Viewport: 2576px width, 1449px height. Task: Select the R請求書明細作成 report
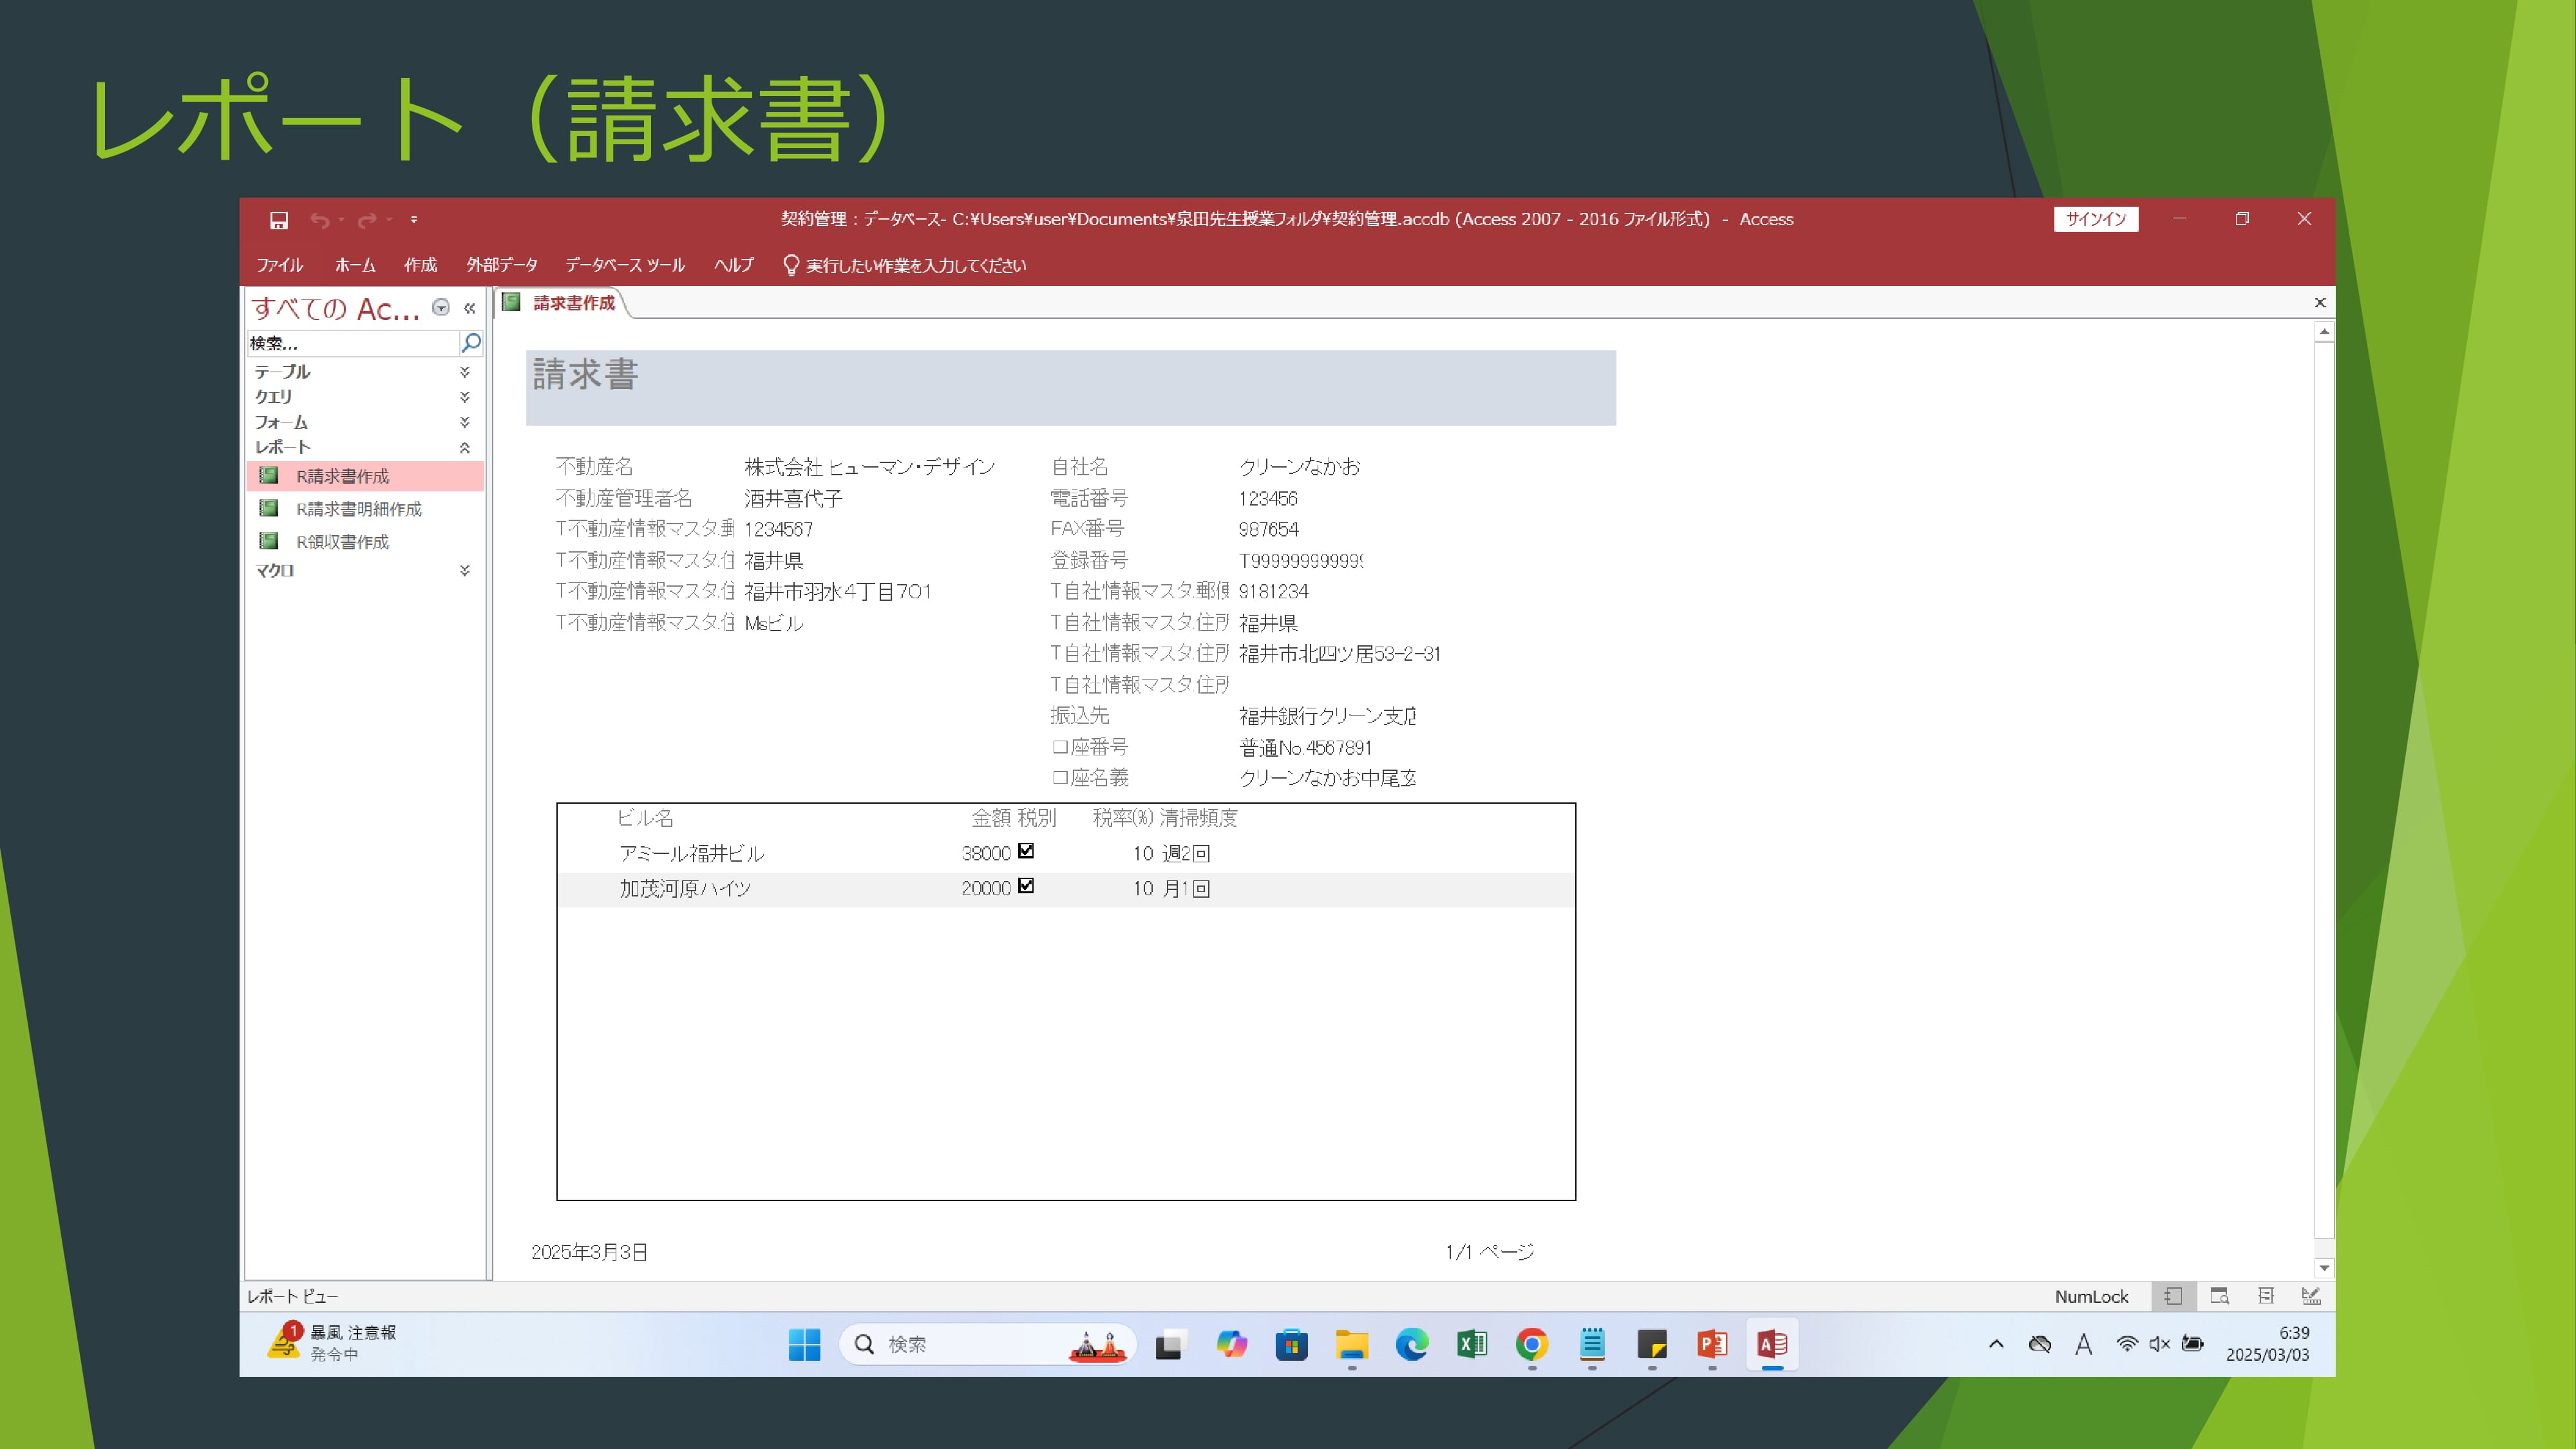click(x=365, y=509)
